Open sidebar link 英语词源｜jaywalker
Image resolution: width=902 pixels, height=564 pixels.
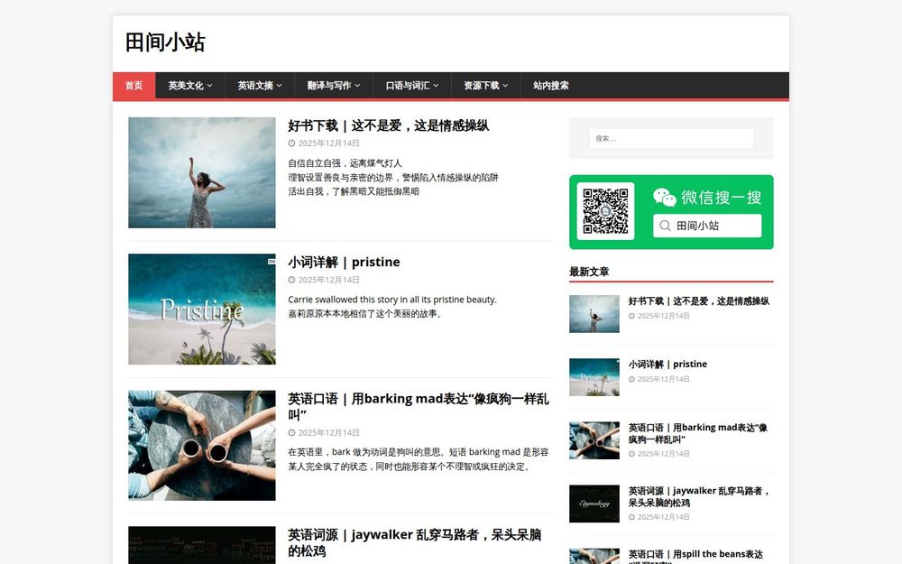coord(699,496)
